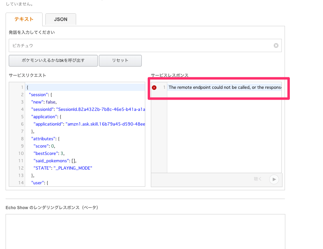This screenshot has height=249, width=323.
Task: Click the red error icon on response line 1
Action: click(x=154, y=88)
